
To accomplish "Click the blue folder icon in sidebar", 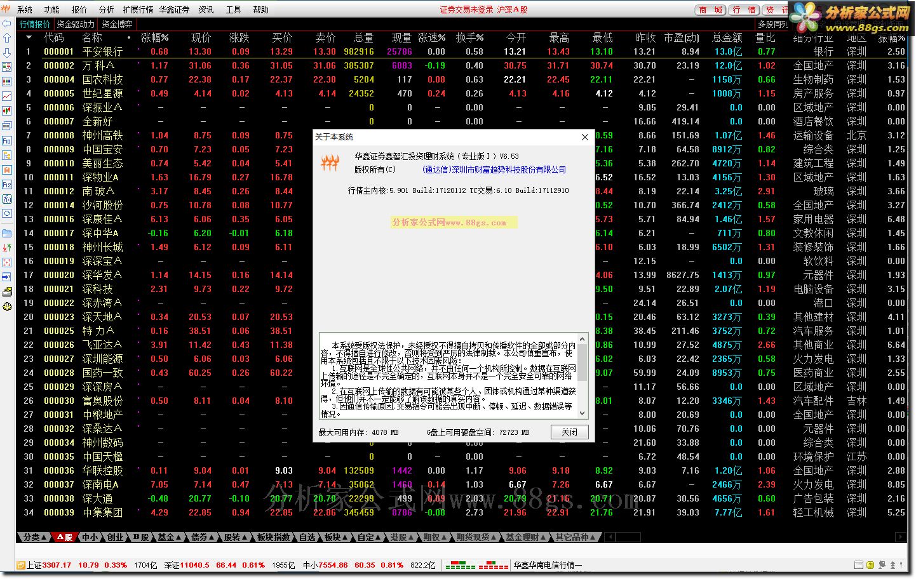I will (7, 233).
